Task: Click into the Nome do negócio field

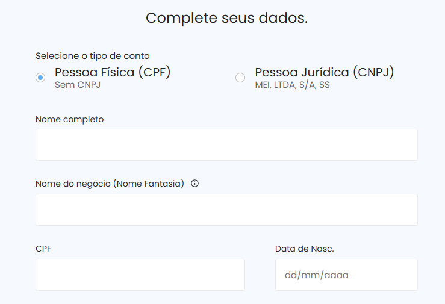Action: [226, 209]
